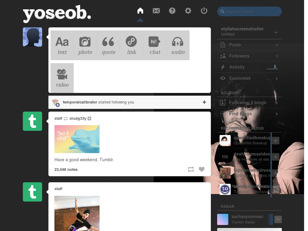Click the zacharynorman gradient avatar
The image size is (308, 231).
tap(223, 219)
